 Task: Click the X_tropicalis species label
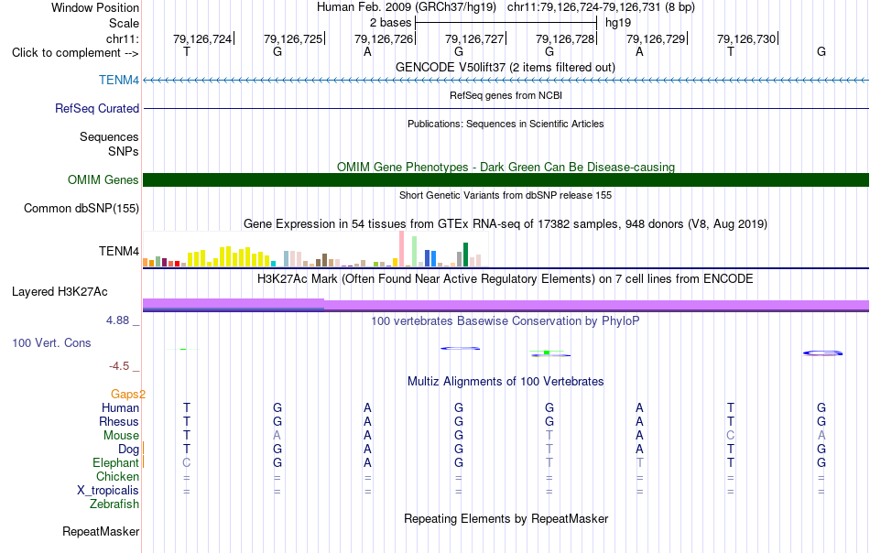pyautogui.click(x=108, y=491)
